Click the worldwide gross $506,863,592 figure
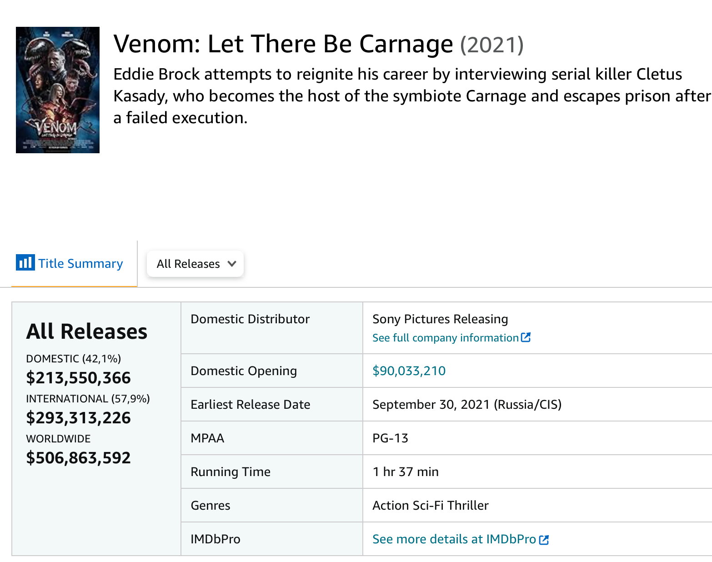The width and height of the screenshot is (712, 562). pyautogui.click(x=78, y=458)
